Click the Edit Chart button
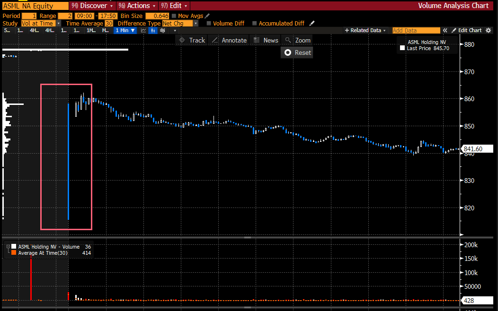This screenshot has width=498, height=311. coord(466,30)
